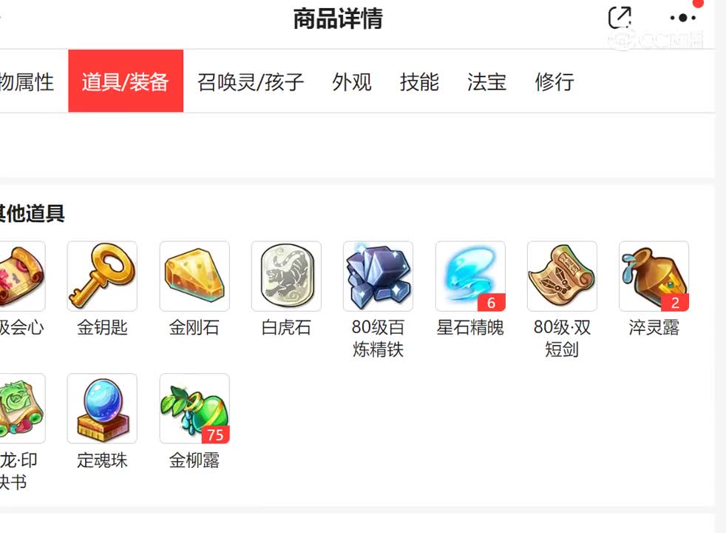This screenshot has width=726, height=533.
Task: Switch to the 外观 tab
Action: [352, 82]
